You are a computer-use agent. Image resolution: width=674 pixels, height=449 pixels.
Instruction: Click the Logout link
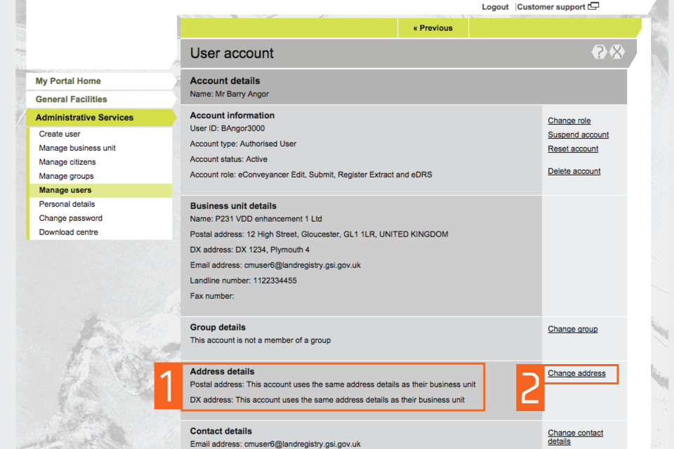(495, 7)
